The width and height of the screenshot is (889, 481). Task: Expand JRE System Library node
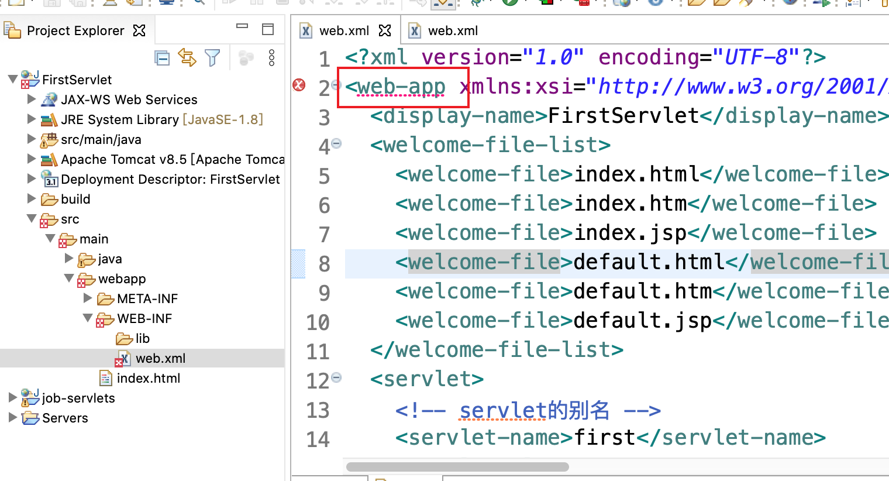pos(32,119)
